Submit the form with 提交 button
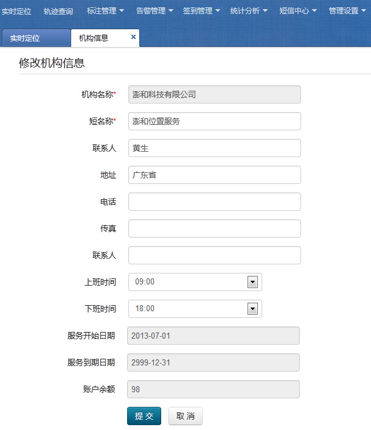Screen dimensions: 371x430 [144, 416]
